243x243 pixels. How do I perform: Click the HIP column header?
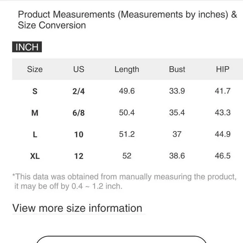[x=223, y=69]
